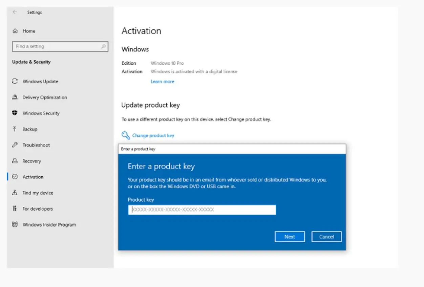
Task: Click the Edition label
Action: [129, 63]
